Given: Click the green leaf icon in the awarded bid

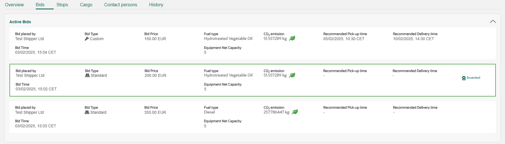Looking at the screenshot, I should pyautogui.click(x=292, y=75).
